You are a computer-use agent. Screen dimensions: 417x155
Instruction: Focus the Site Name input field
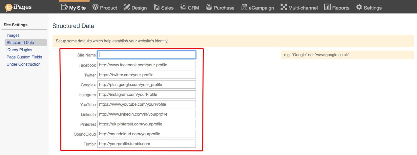pyautogui.click(x=147, y=55)
